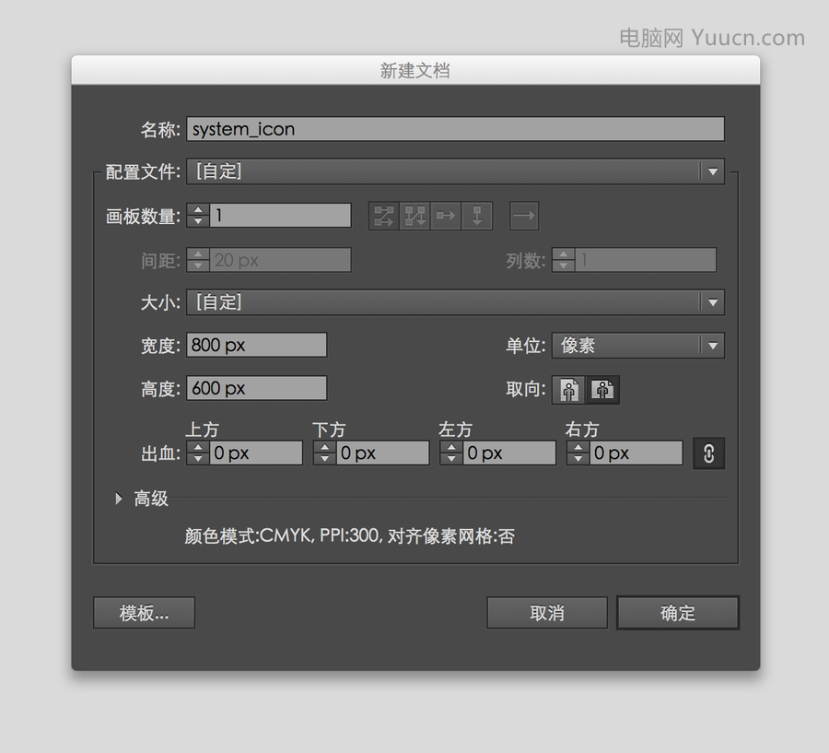Set orientation to landscape
This screenshot has width=829, height=753.
tap(603, 390)
